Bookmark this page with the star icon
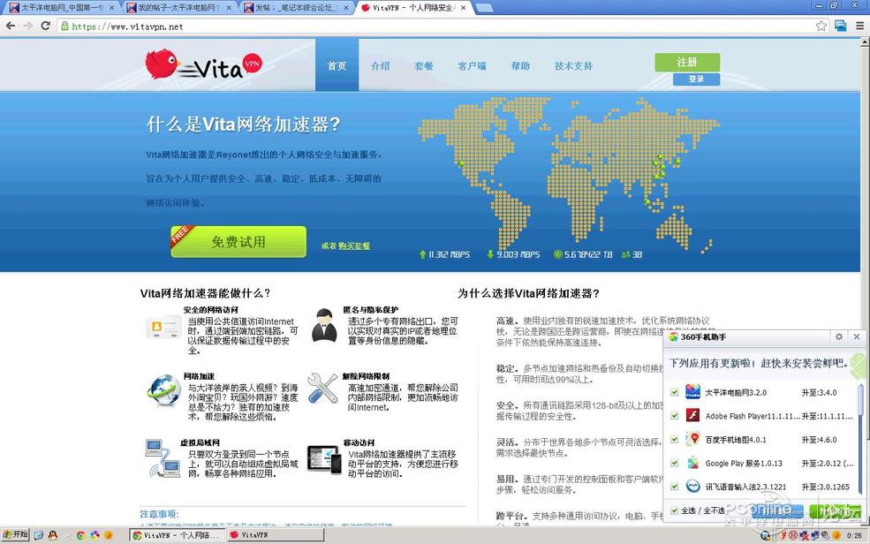The height and width of the screenshot is (544, 870). click(821, 26)
